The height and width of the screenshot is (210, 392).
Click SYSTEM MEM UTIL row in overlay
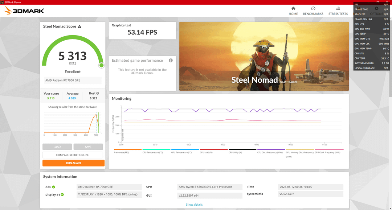pos(372,63)
